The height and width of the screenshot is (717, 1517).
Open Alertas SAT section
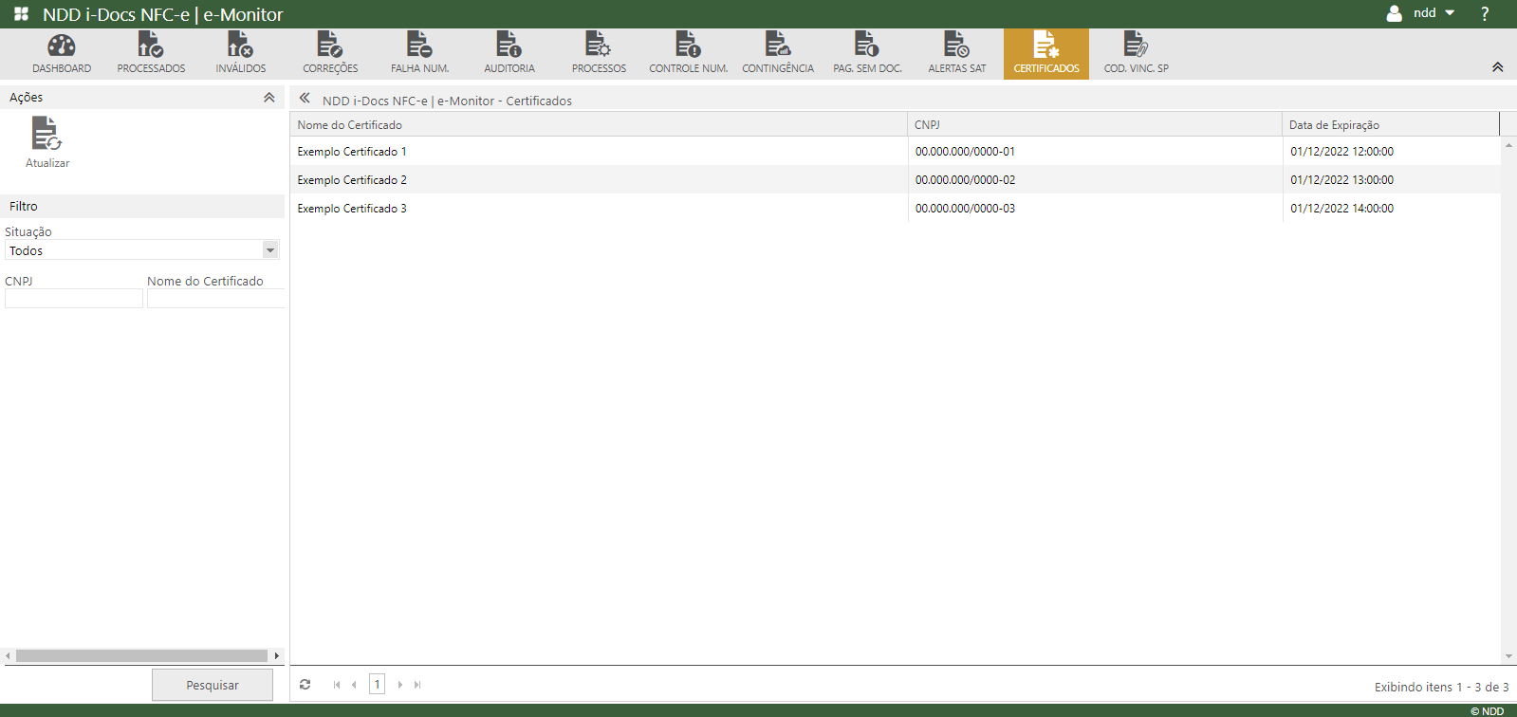tap(956, 53)
